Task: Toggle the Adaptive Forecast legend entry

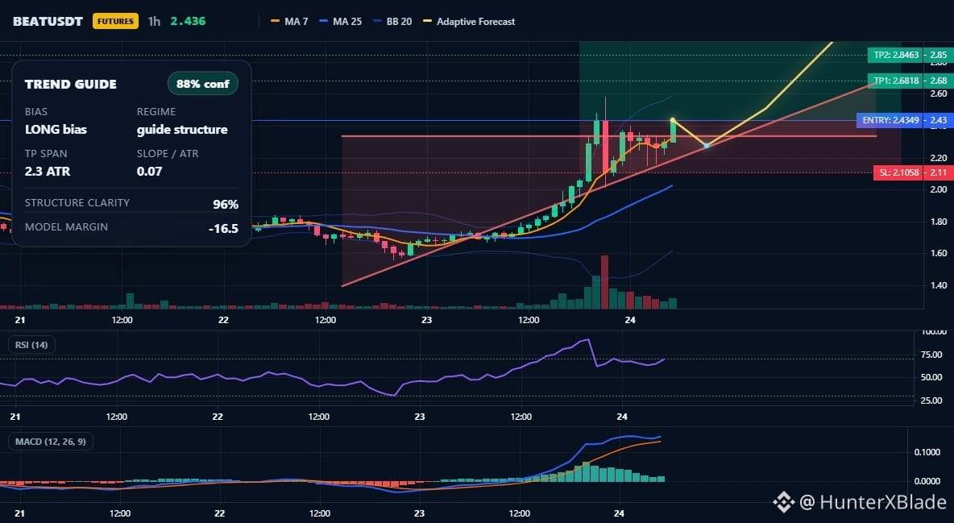Action: tap(469, 21)
